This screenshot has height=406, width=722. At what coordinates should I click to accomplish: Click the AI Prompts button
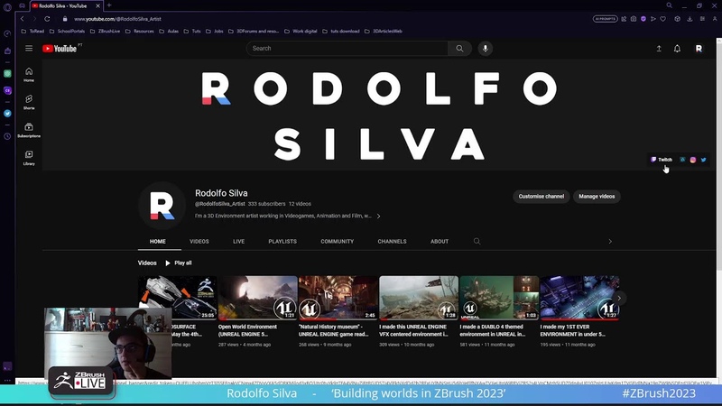coord(605,19)
